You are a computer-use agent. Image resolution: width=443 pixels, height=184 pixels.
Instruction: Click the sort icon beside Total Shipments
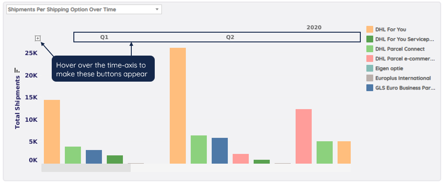17,70
